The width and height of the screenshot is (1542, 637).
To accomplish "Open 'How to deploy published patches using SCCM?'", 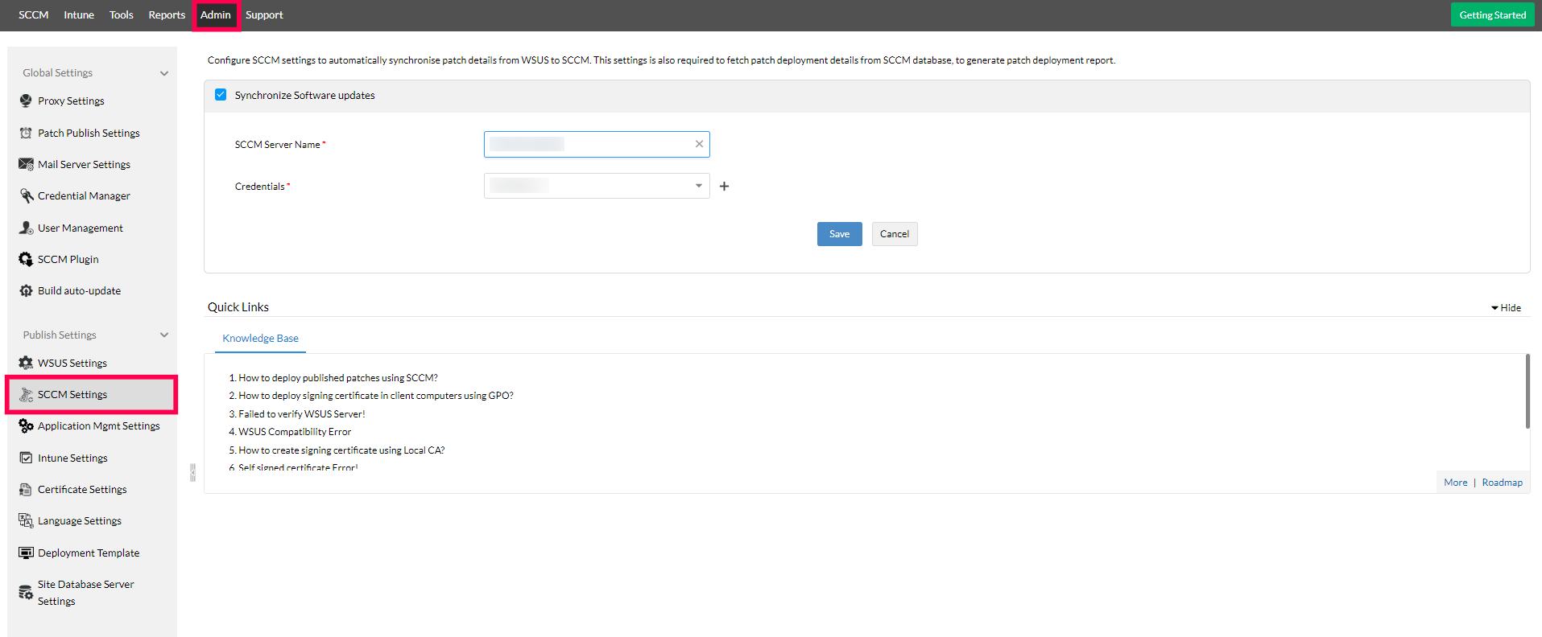I will (x=338, y=378).
